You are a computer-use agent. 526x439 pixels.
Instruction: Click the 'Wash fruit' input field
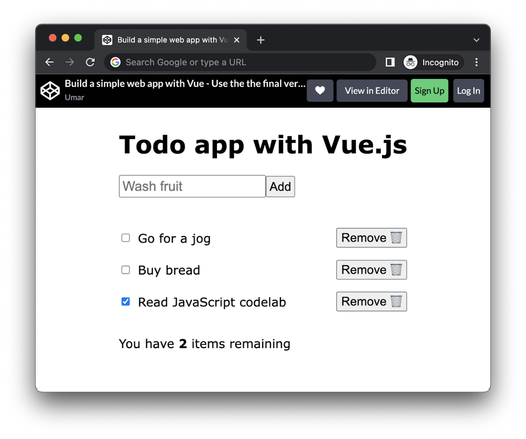point(192,186)
